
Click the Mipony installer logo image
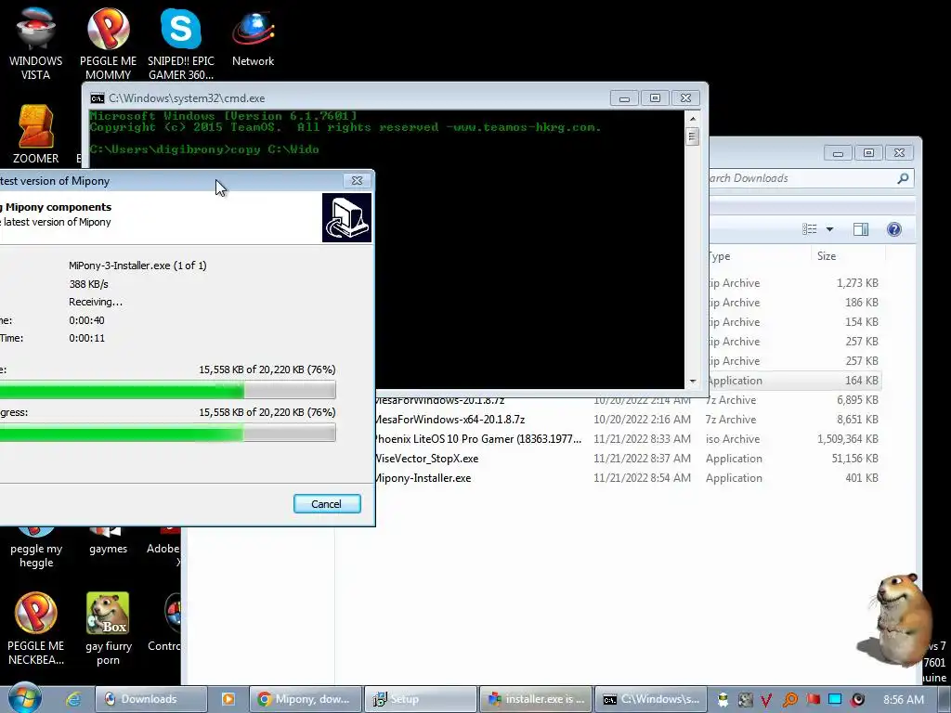346,217
